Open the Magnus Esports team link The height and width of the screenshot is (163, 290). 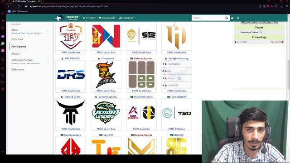pos(143,135)
